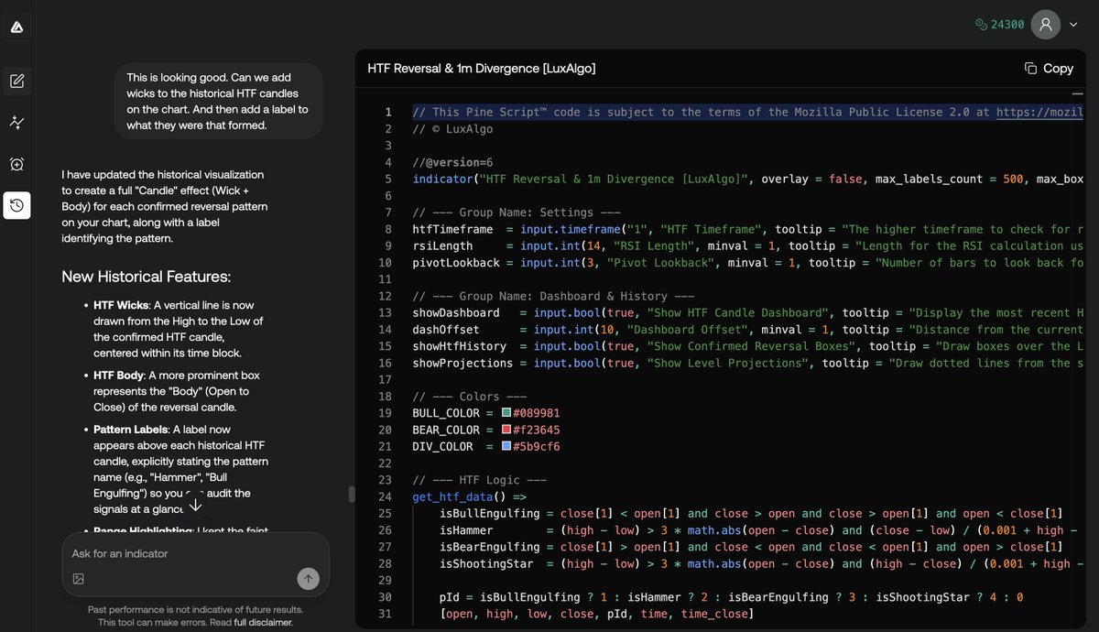Click 'htfTimeframe' variable on line 8
Viewport: 1099px width, 632px height.
[452, 229]
